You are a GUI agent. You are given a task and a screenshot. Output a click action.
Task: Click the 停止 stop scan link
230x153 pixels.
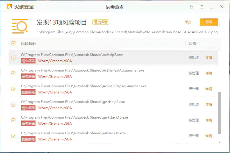(x=188, y=22)
